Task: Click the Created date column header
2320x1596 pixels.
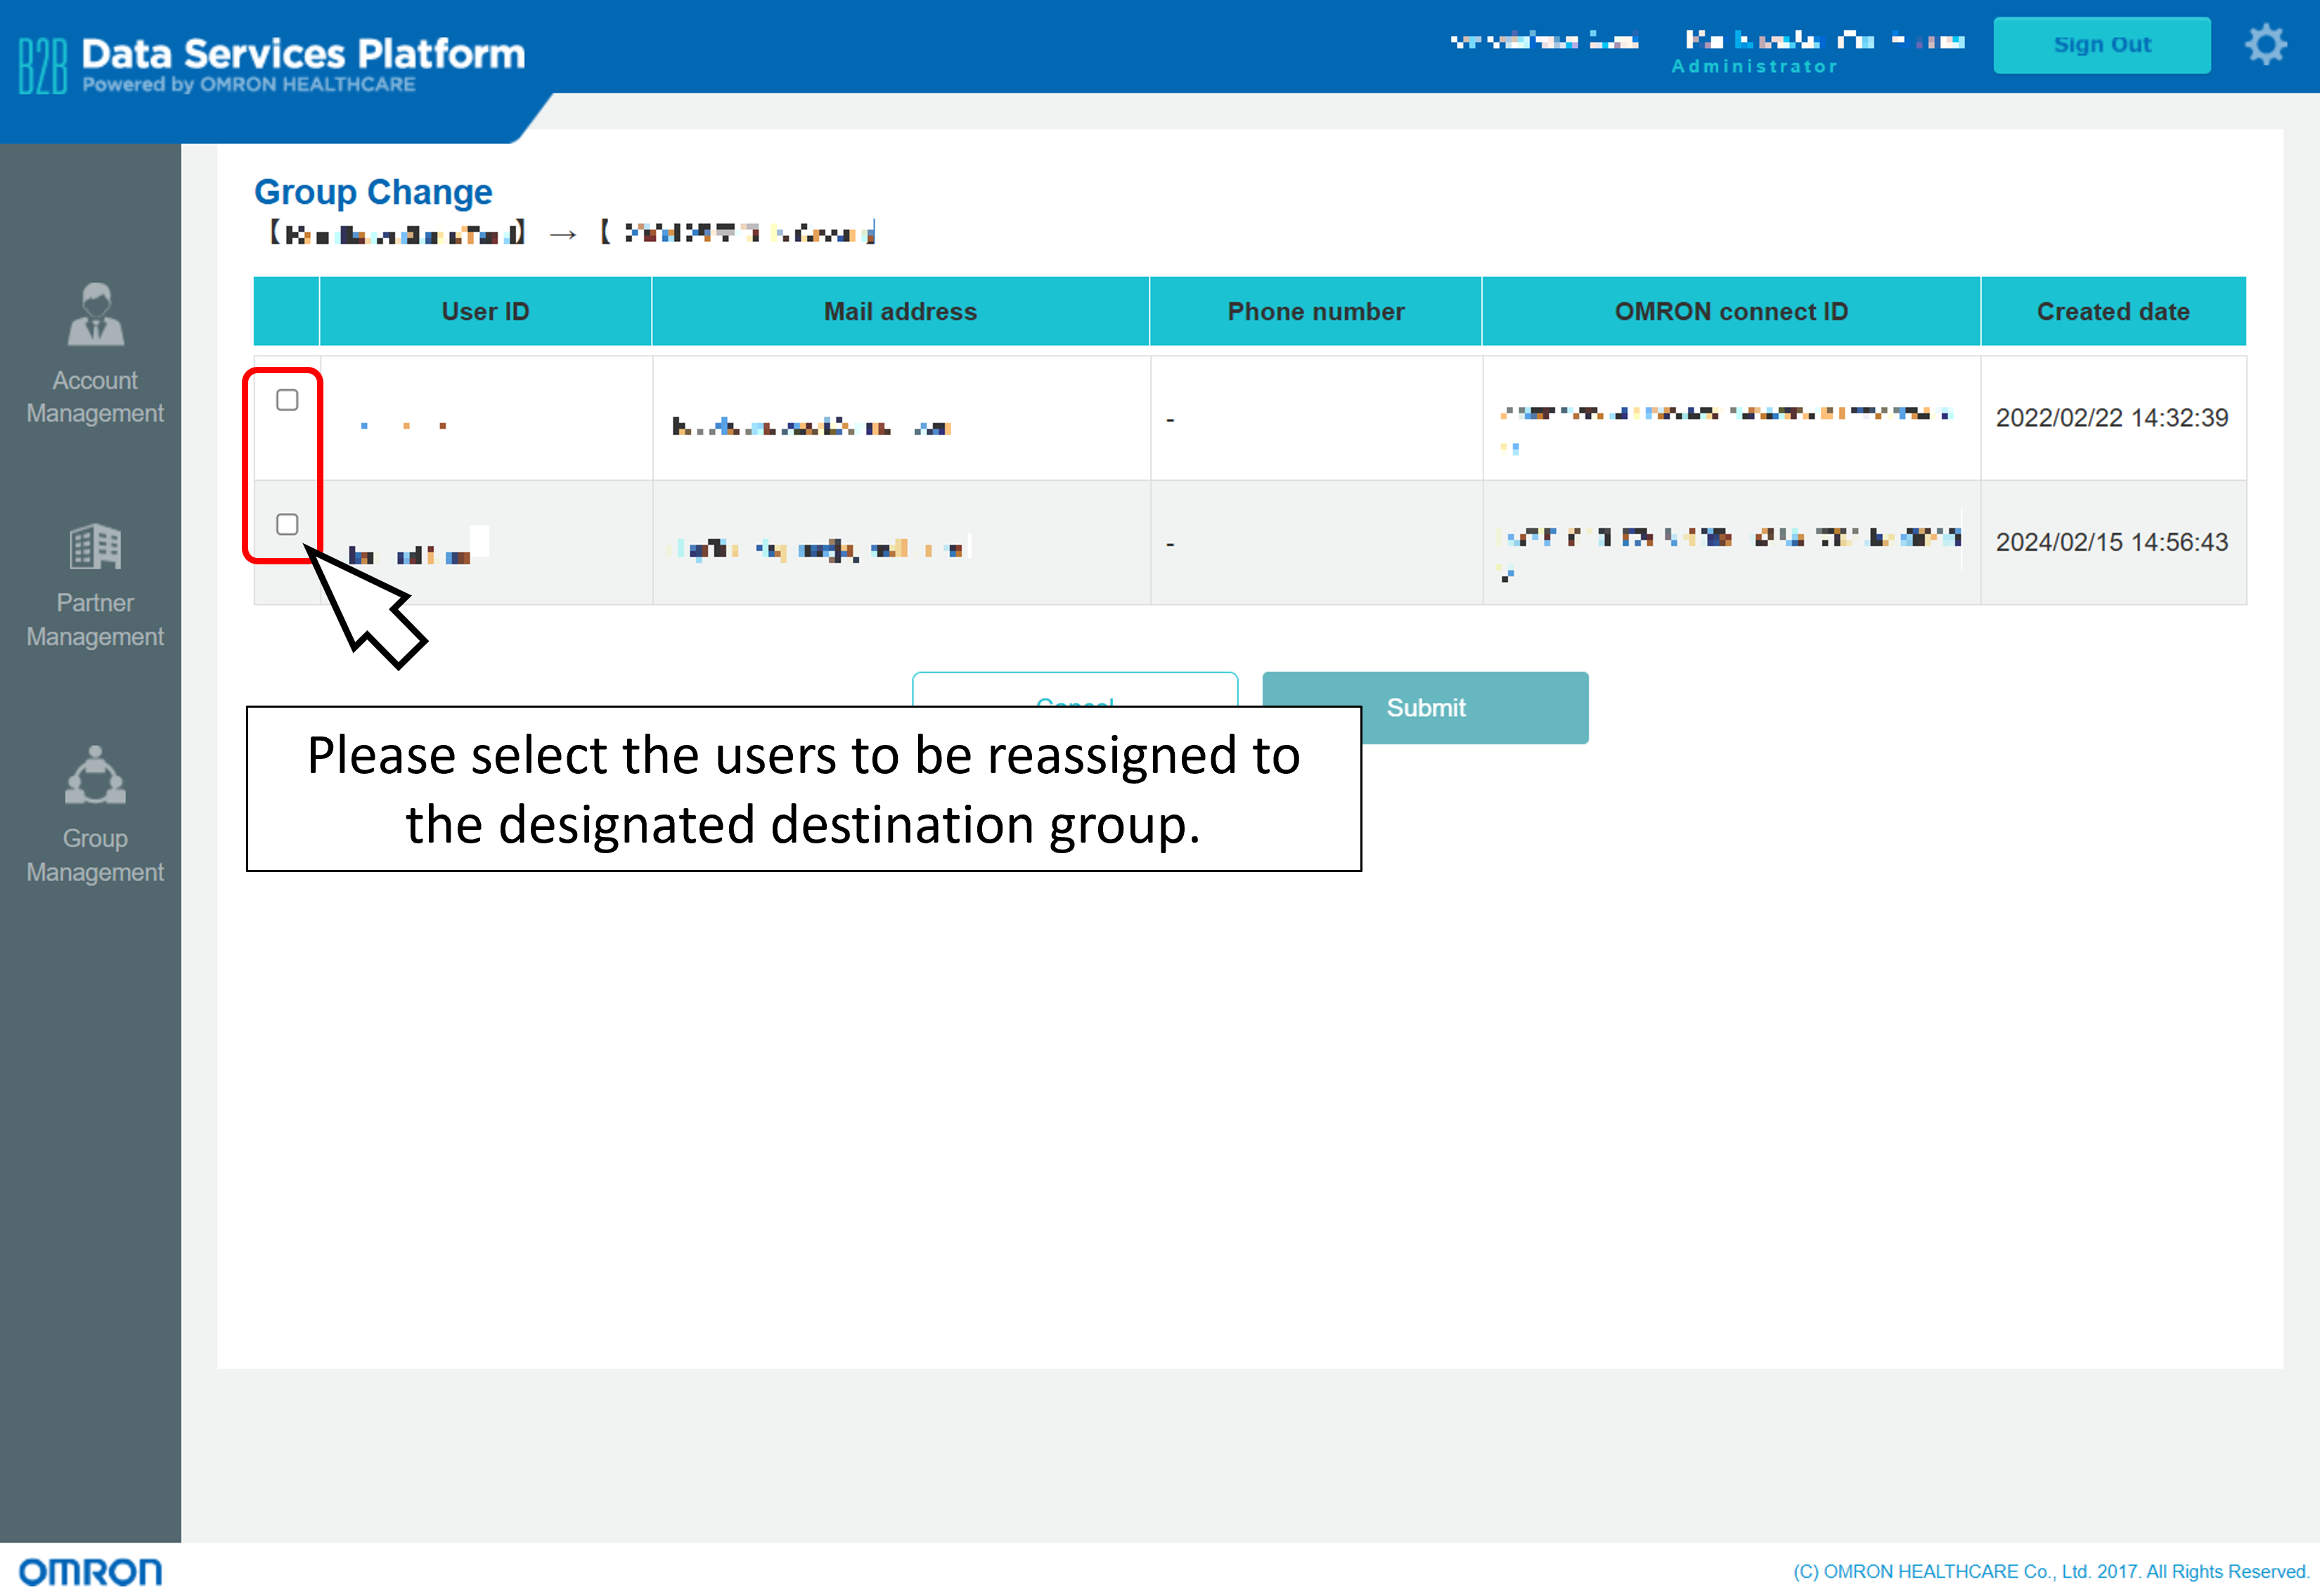Action: tap(2113, 311)
